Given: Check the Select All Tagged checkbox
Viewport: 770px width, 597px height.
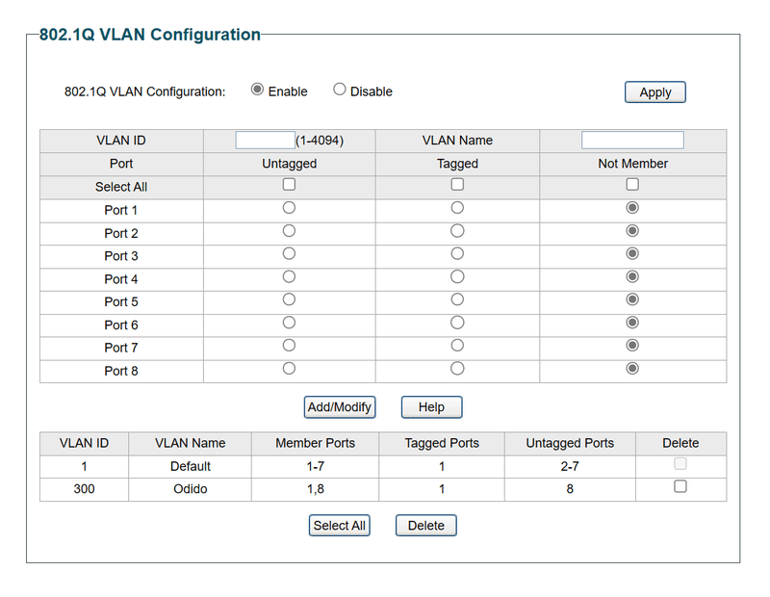Looking at the screenshot, I should point(457,185).
